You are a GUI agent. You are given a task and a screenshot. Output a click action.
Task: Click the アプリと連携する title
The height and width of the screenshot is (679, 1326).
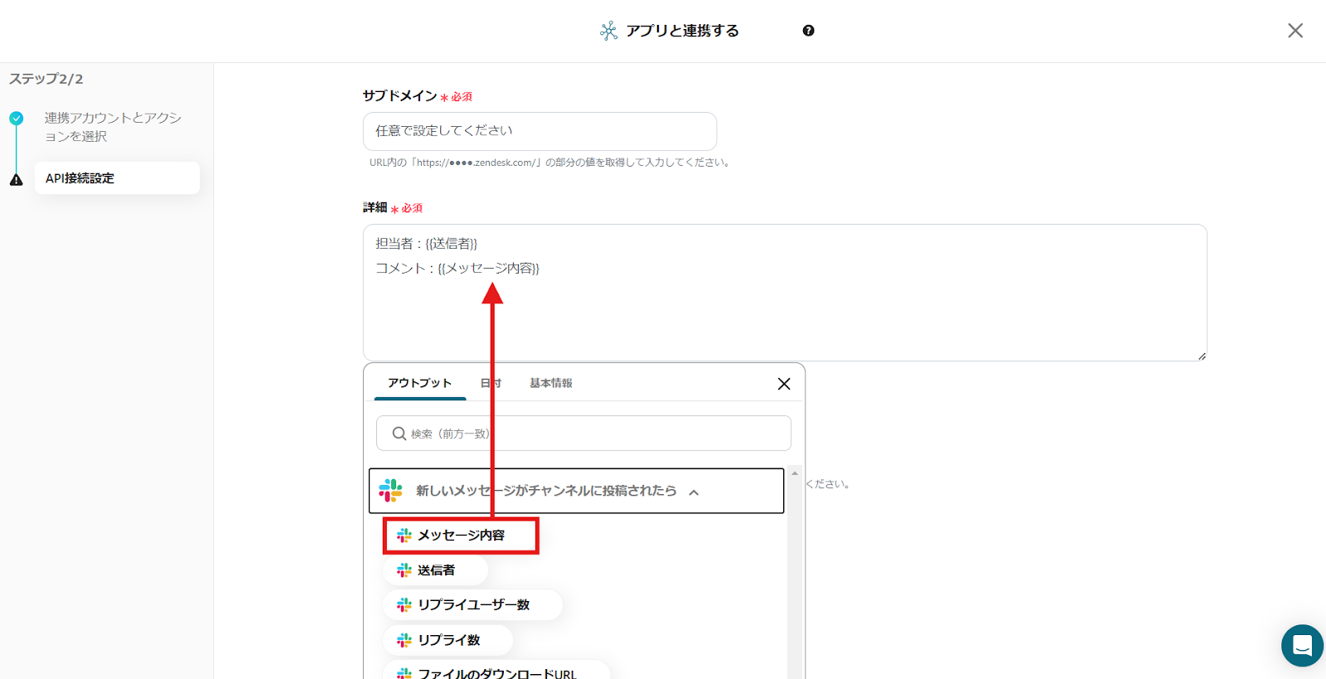(682, 31)
